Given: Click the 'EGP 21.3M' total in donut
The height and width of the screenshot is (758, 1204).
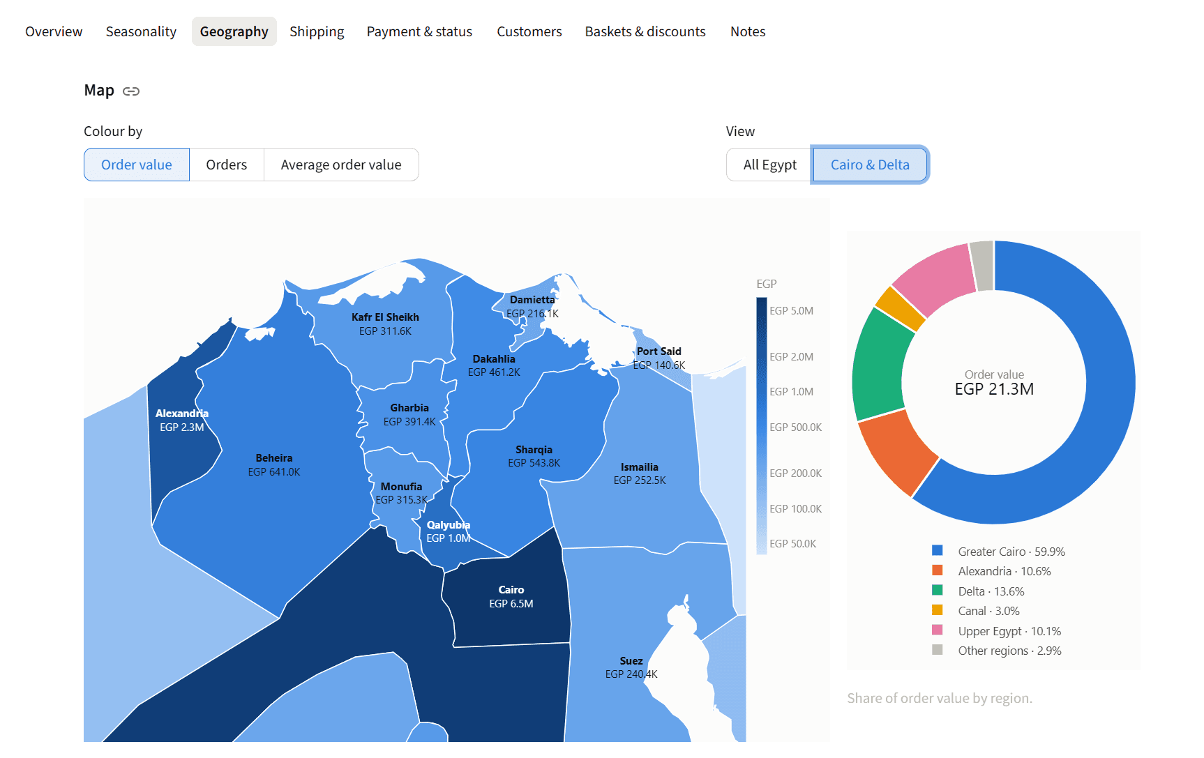Looking at the screenshot, I should 994,389.
